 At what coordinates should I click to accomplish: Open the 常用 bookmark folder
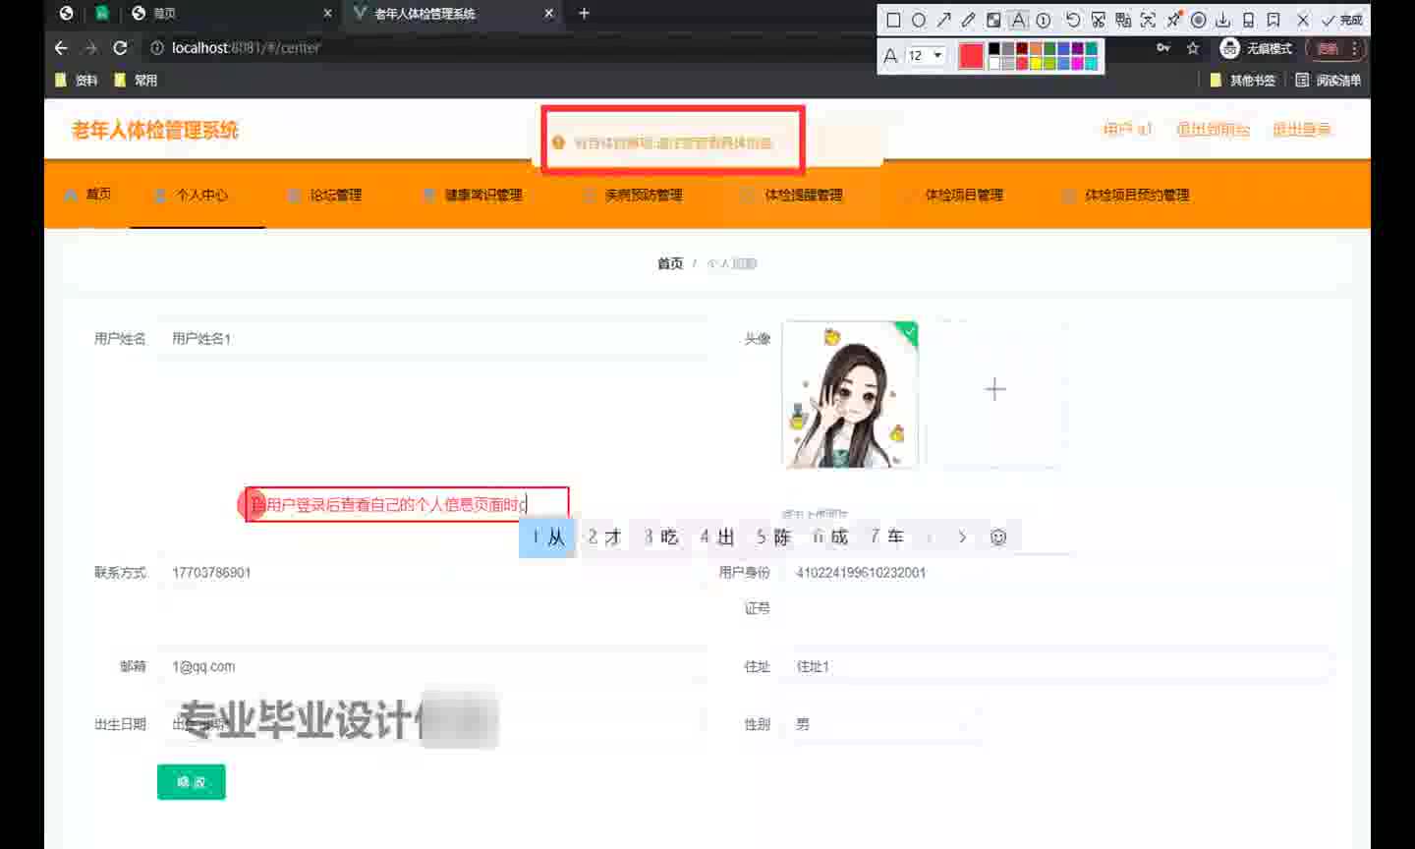point(136,80)
